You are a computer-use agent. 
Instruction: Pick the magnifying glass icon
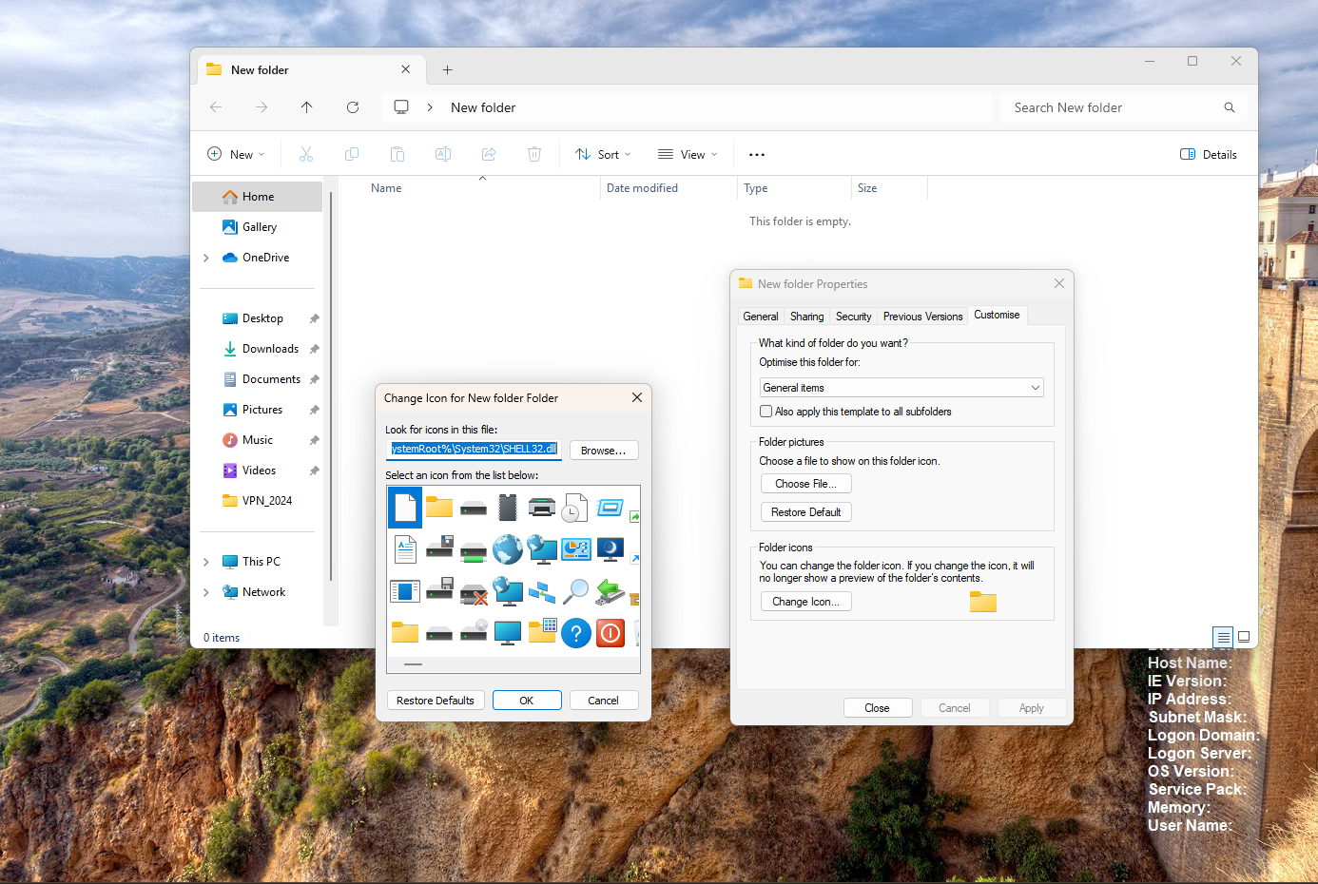click(576, 591)
